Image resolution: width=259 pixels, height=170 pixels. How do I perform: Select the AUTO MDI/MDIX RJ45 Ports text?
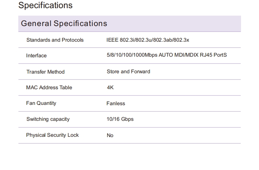coord(193,55)
